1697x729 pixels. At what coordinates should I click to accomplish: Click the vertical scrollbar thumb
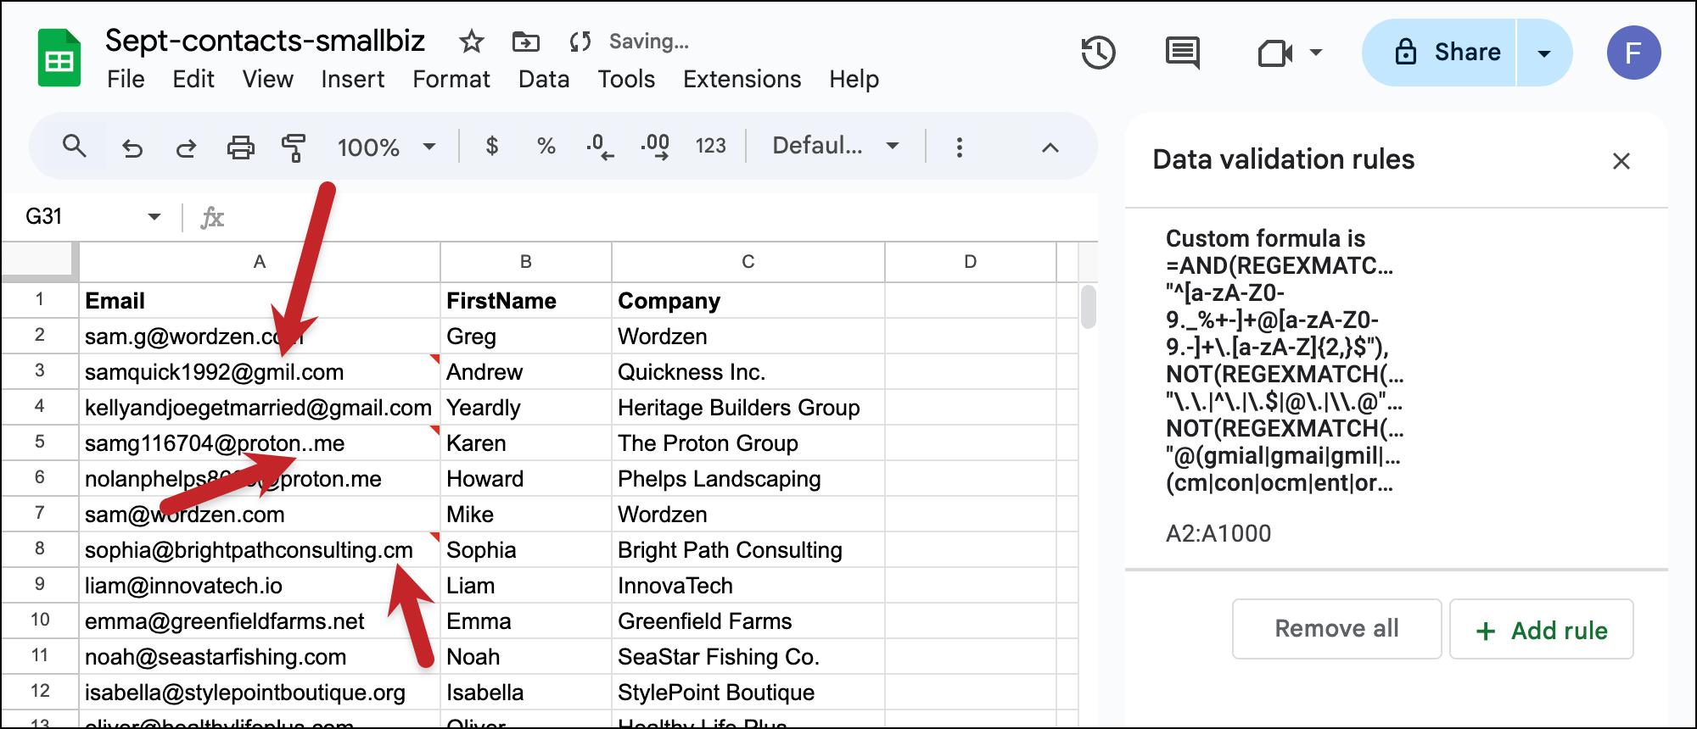(1089, 307)
